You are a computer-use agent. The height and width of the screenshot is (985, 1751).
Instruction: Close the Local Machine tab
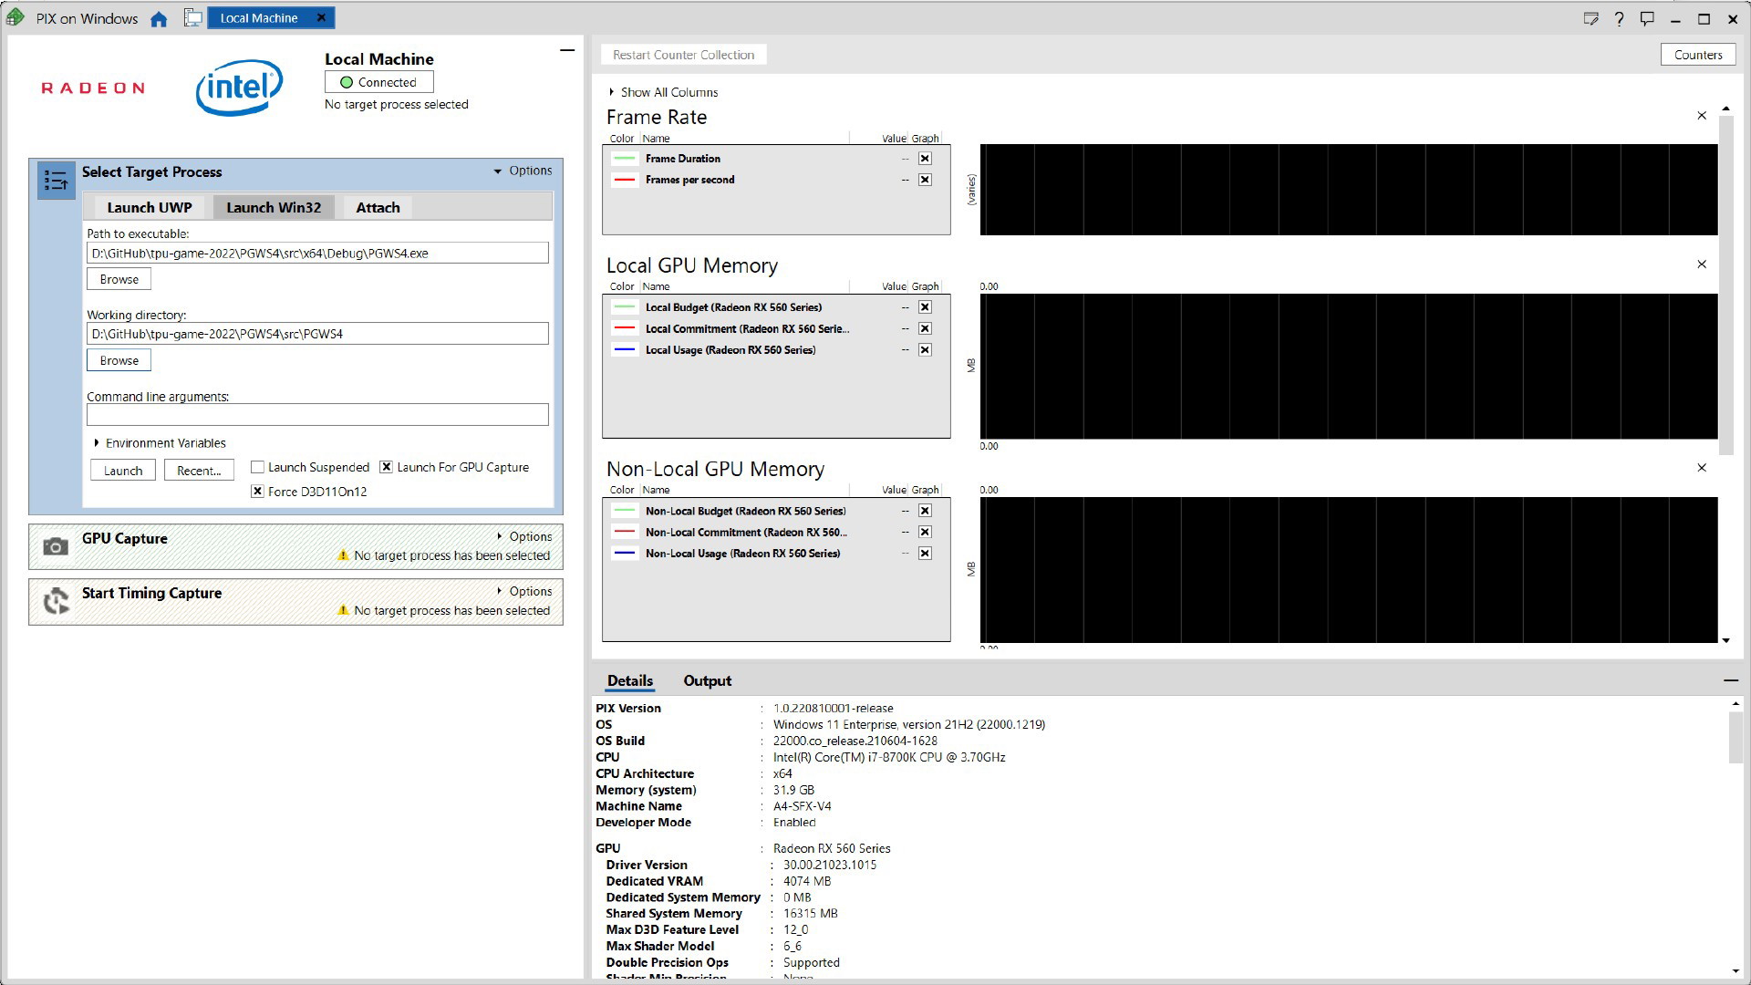321,17
